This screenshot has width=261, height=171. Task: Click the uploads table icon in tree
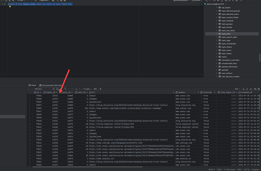(x=219, y=70)
